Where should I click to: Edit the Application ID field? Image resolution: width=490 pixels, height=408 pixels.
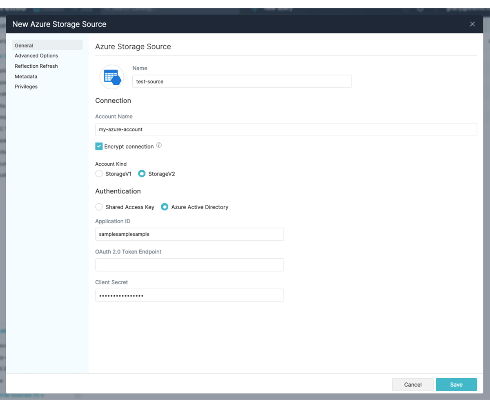(x=189, y=234)
